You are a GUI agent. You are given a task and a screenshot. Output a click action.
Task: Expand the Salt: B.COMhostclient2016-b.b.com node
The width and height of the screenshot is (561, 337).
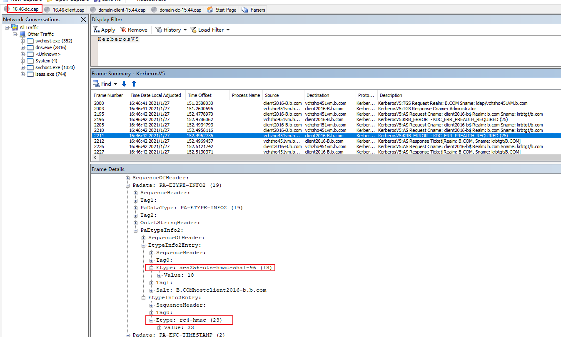tap(152, 290)
